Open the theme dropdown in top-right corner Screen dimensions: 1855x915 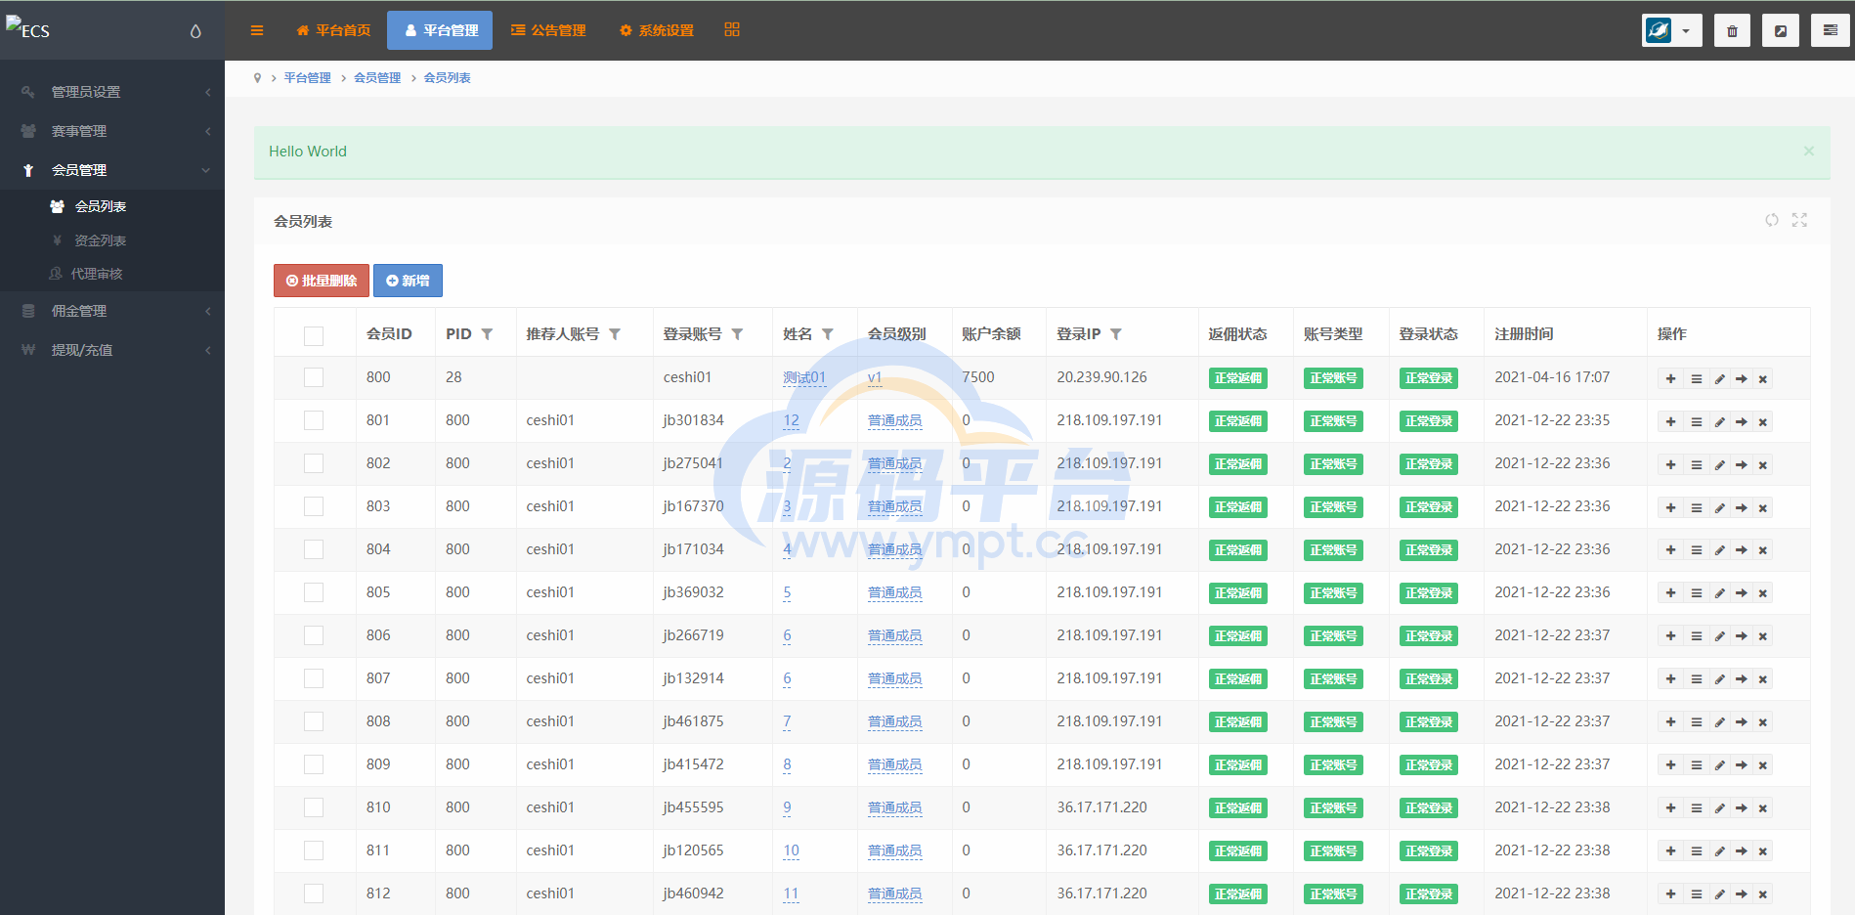1671,30
